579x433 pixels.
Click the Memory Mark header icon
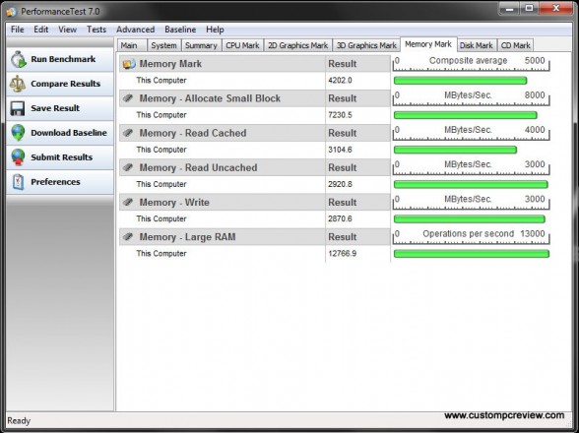[129, 64]
